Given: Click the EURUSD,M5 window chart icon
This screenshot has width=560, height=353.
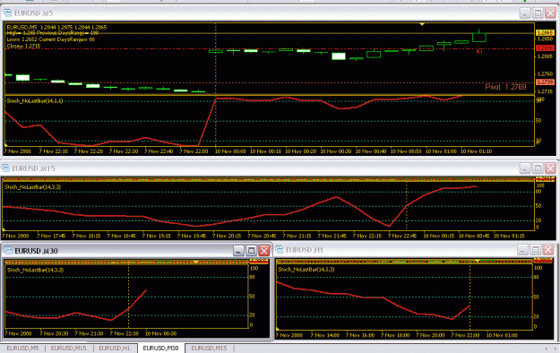Looking at the screenshot, I should (x=7, y=13).
